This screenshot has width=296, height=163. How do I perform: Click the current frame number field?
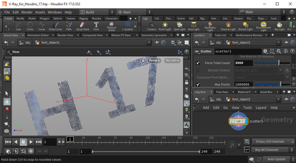click(50, 142)
